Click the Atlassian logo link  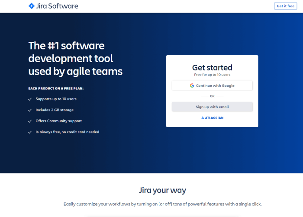pyautogui.click(x=212, y=118)
